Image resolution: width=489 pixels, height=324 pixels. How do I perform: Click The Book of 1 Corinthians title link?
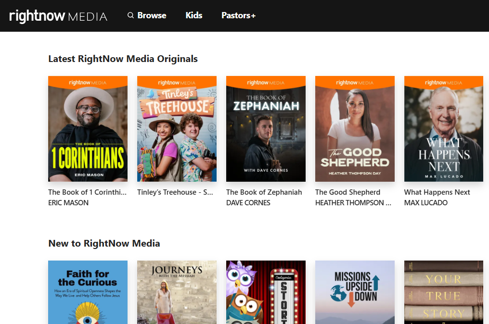coord(88,192)
